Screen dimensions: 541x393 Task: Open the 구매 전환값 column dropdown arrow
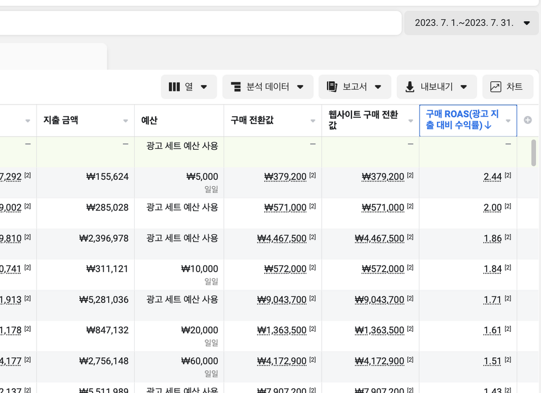click(x=313, y=121)
